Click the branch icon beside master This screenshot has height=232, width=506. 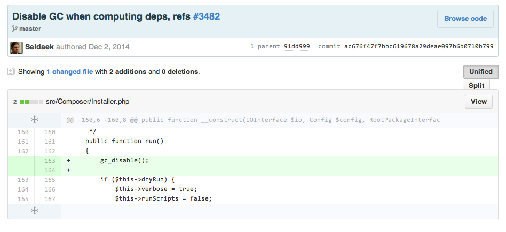pyautogui.click(x=14, y=29)
